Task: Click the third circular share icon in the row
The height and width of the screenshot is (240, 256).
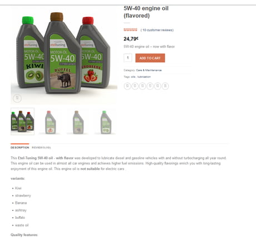Action: tap(142, 86)
